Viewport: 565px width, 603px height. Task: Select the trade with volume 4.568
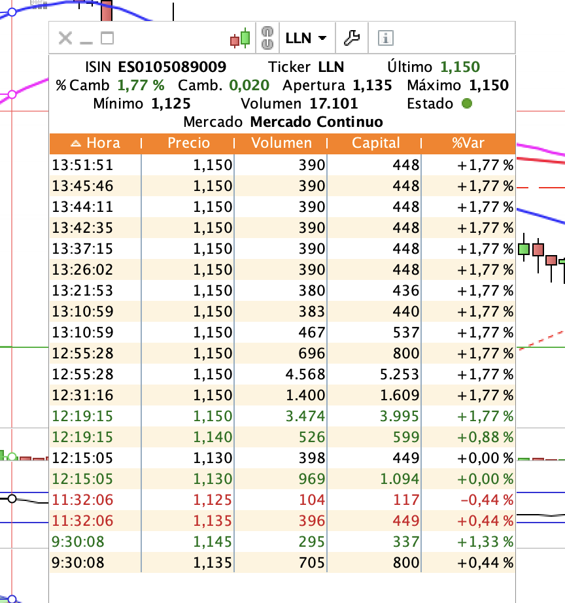tap(281, 374)
